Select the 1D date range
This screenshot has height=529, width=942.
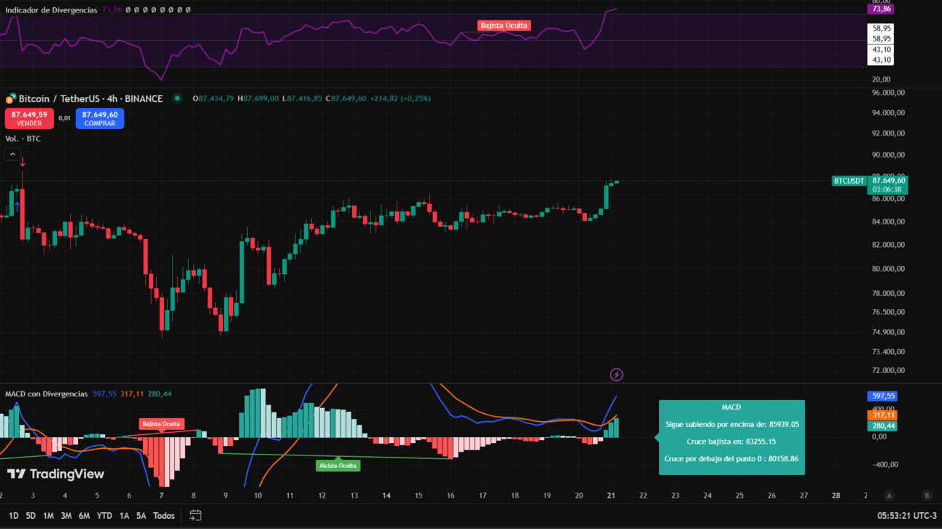click(13, 516)
